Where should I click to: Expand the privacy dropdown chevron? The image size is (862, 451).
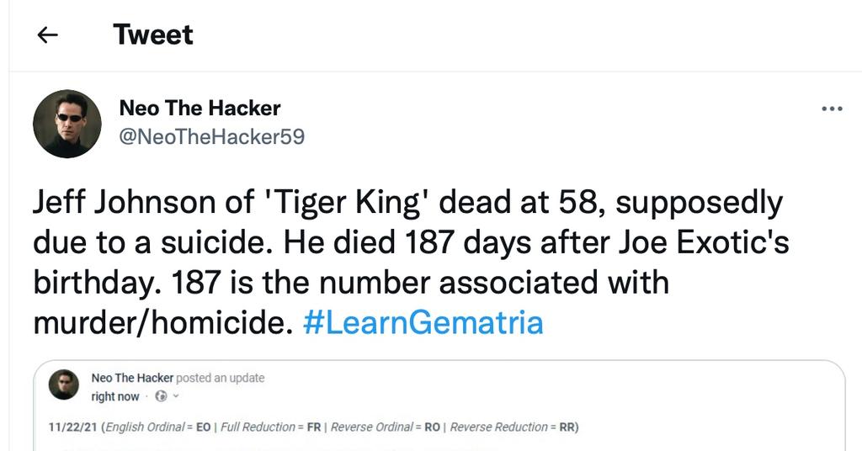click(x=176, y=396)
